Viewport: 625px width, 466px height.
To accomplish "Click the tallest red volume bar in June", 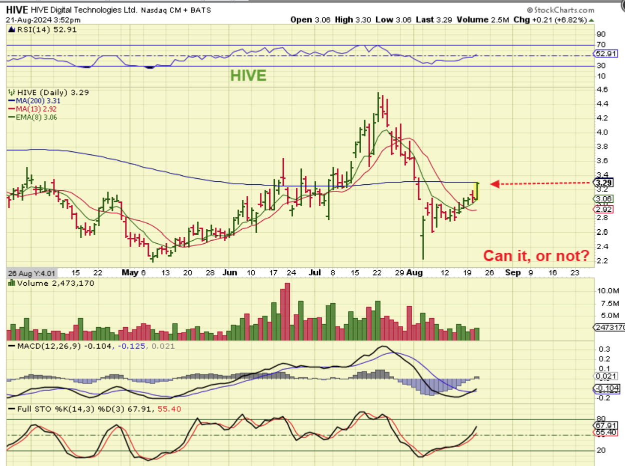I will pyautogui.click(x=287, y=312).
